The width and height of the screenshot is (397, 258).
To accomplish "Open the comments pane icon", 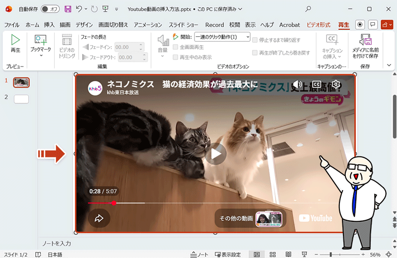I will point(373,25).
